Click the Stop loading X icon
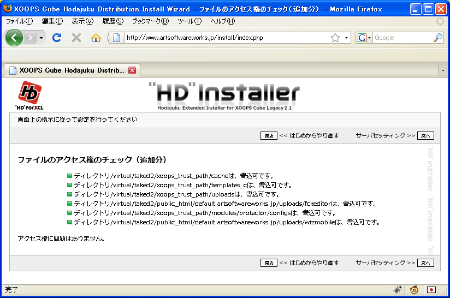450x298 pixels. pyautogui.click(x=76, y=38)
